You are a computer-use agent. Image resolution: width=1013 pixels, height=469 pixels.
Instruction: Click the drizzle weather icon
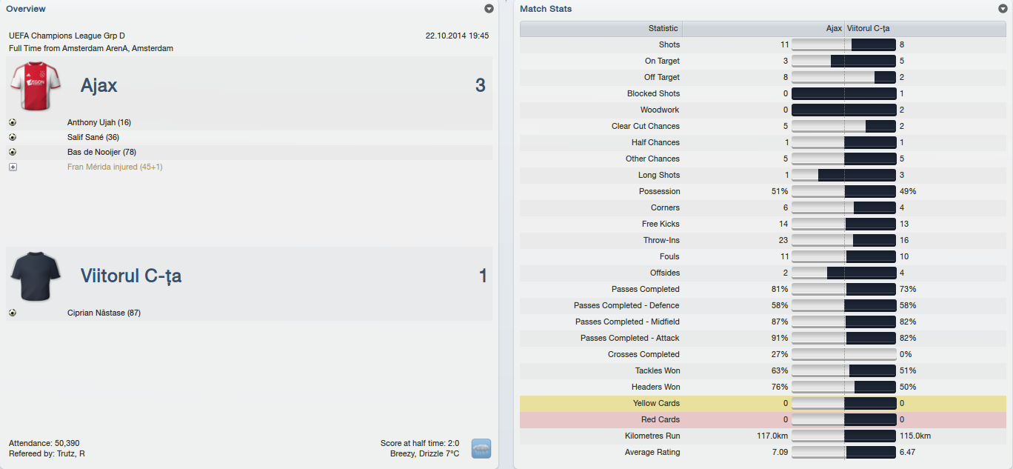(x=481, y=448)
